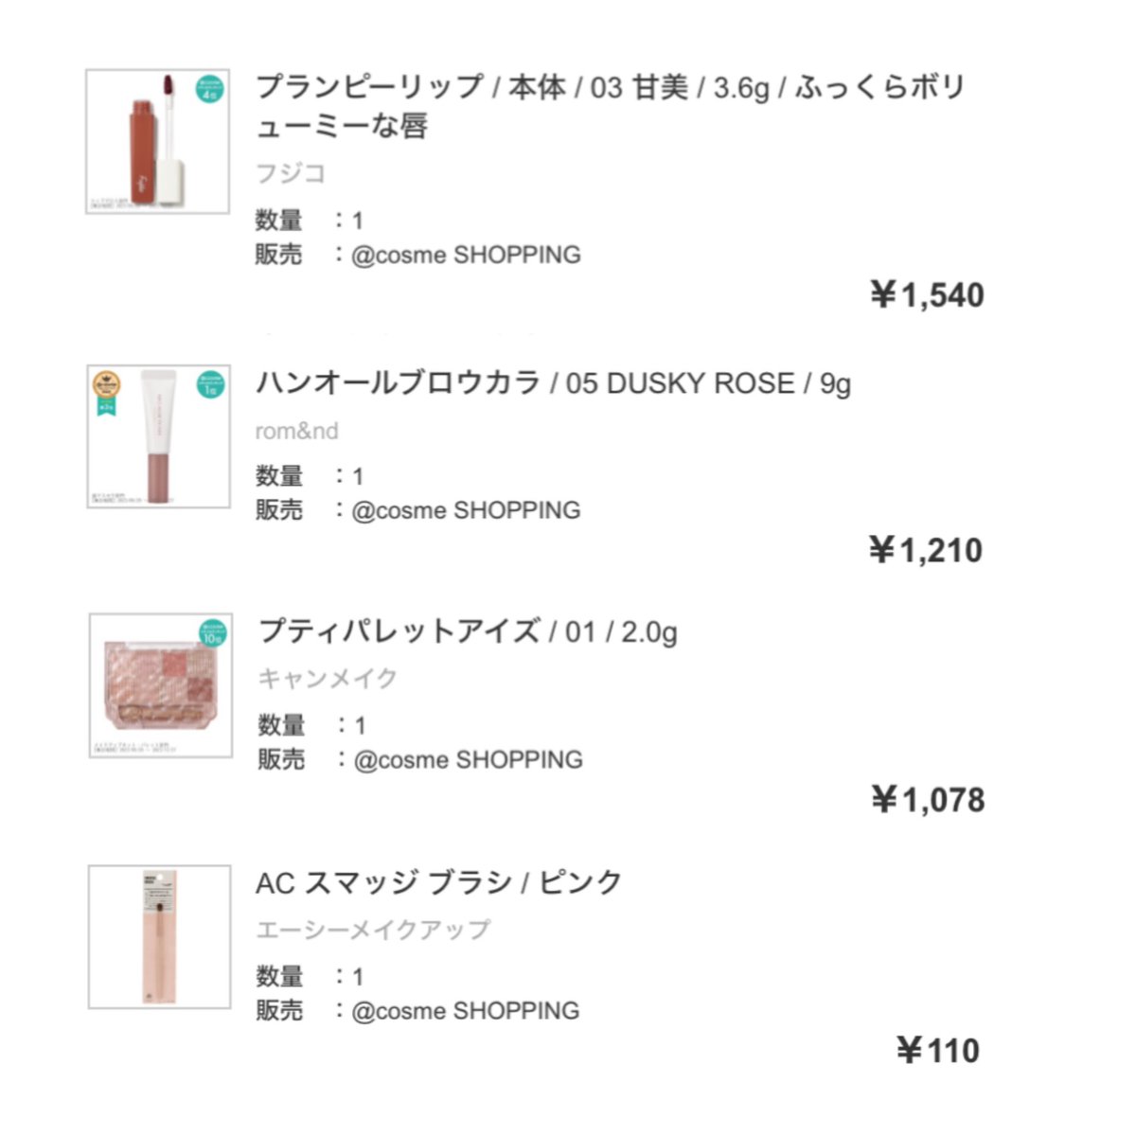1136x1136 pixels.
Task: Click the gold award badge on brow product
Action: coord(106,389)
